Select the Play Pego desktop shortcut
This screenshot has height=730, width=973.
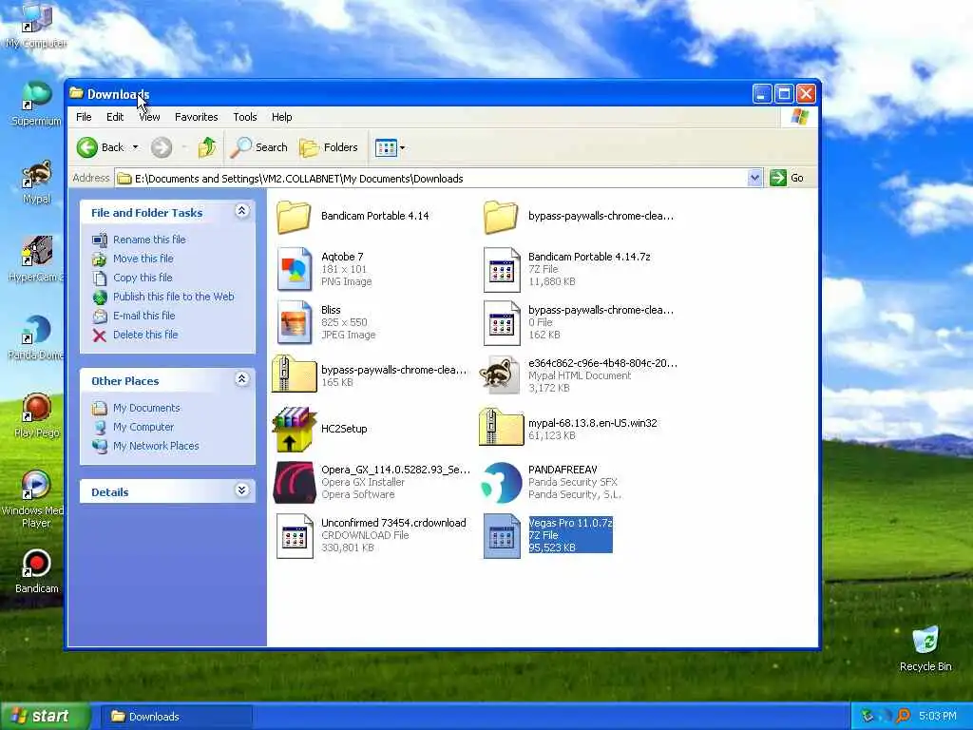[37, 415]
